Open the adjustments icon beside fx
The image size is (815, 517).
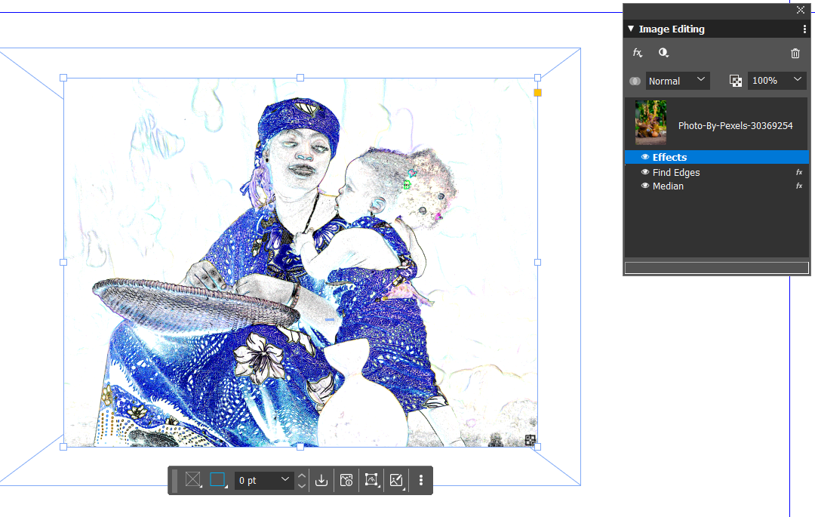point(663,53)
